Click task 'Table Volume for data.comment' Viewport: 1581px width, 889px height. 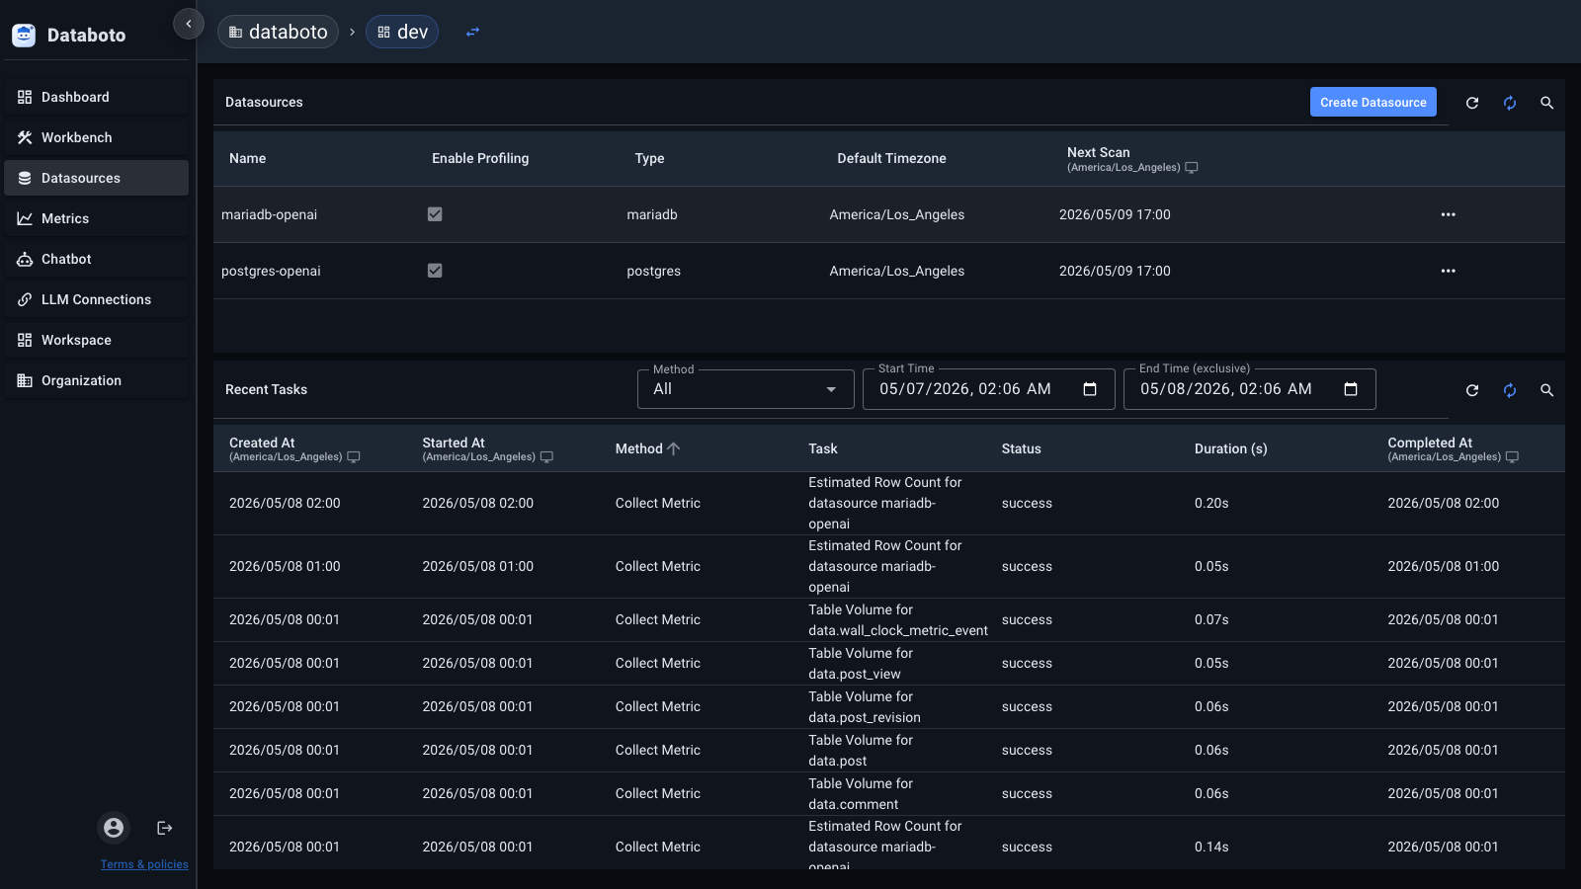(x=861, y=794)
